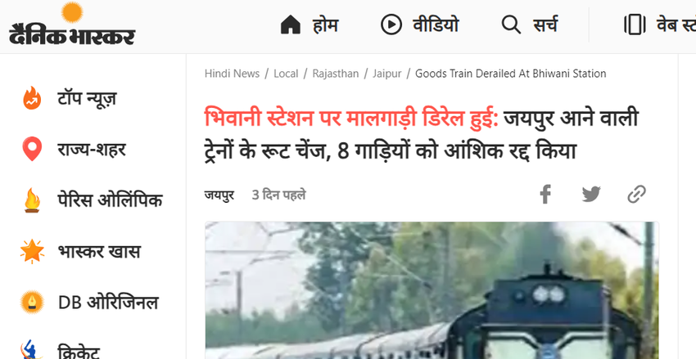This screenshot has height=359, width=696.
Task: Click the Dainik Bhaskar logo
Action: coord(72,24)
